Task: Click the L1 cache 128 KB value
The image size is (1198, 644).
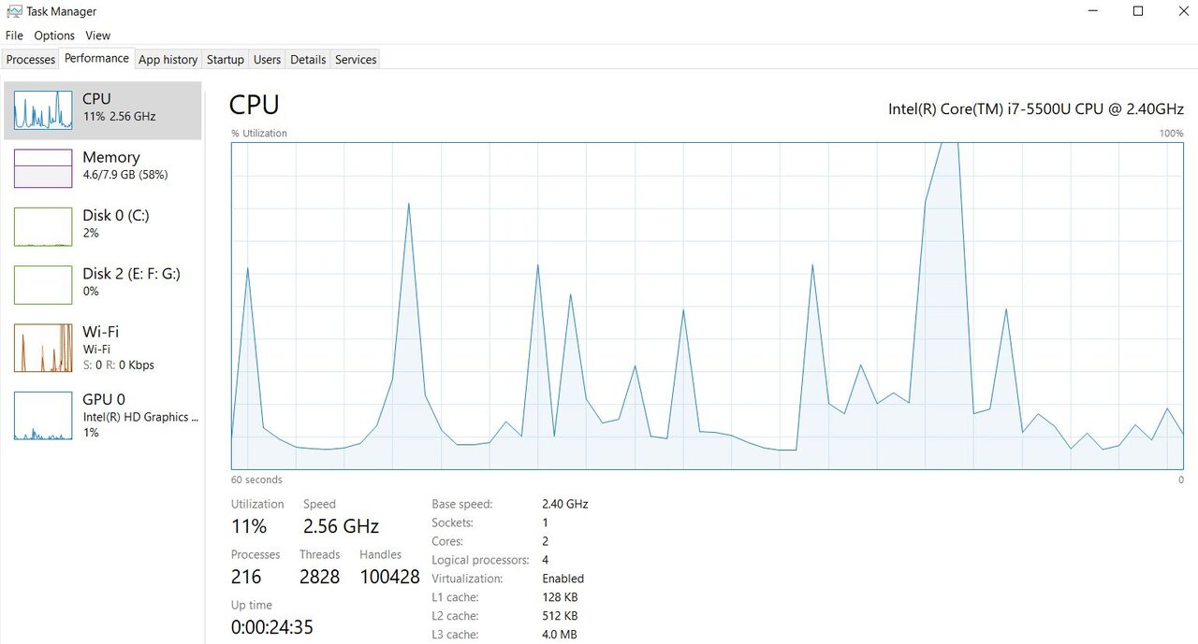Action: click(x=560, y=597)
